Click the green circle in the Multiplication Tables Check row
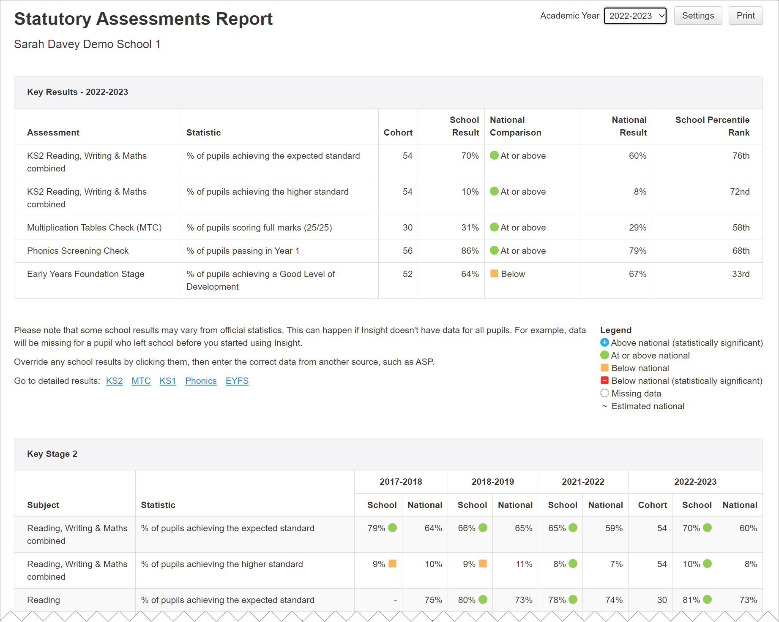Viewport: 779px width, 622px height. click(494, 227)
